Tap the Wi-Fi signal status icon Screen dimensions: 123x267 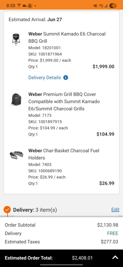coord(101,6)
